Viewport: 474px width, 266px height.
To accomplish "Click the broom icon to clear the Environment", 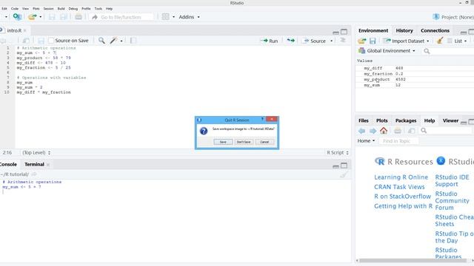I will coord(440,41).
